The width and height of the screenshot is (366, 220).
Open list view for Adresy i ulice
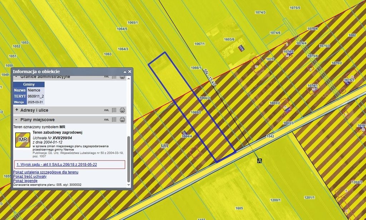coord(114,110)
